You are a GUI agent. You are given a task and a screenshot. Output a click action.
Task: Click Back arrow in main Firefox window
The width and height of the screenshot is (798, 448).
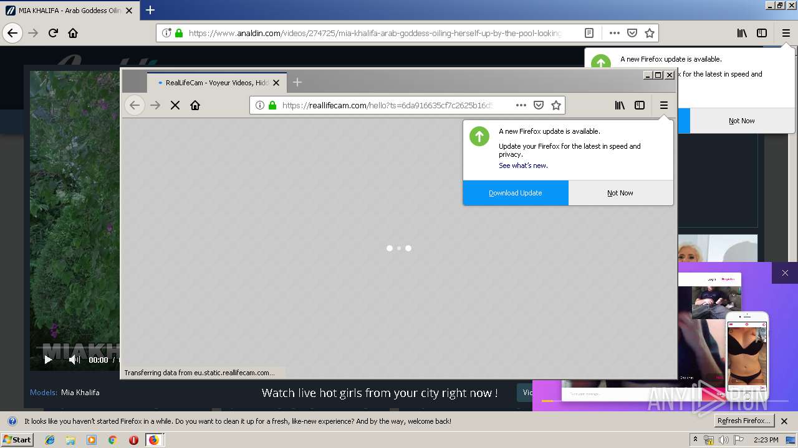12,33
